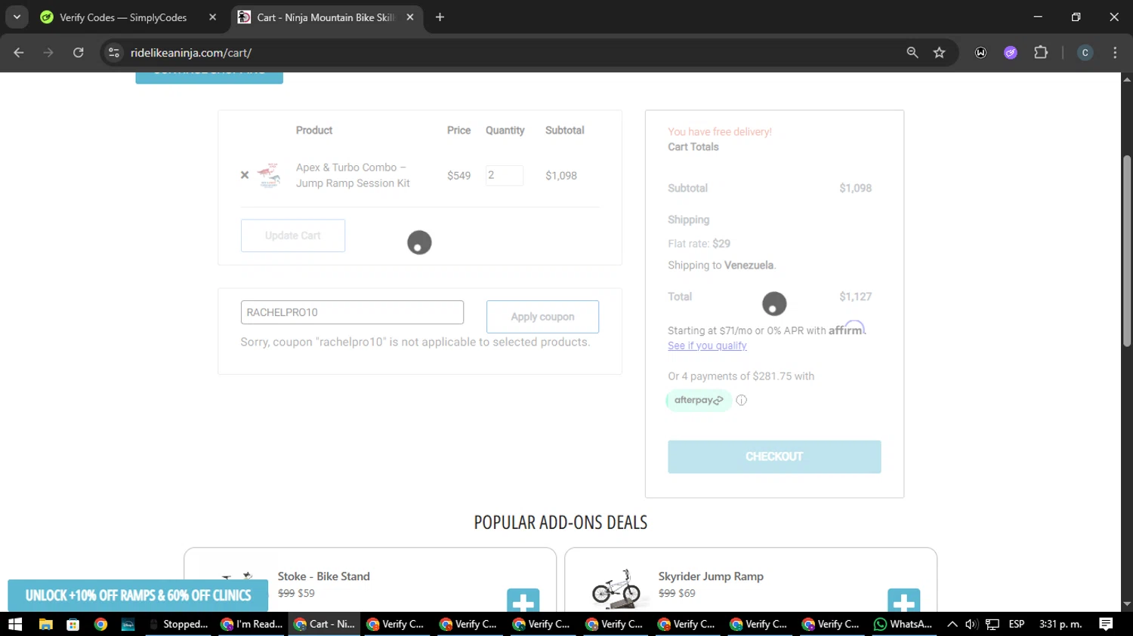Screen dimensions: 1133x636
Task: Open the Skyrider Jump Ramp title
Action: [x=711, y=576]
